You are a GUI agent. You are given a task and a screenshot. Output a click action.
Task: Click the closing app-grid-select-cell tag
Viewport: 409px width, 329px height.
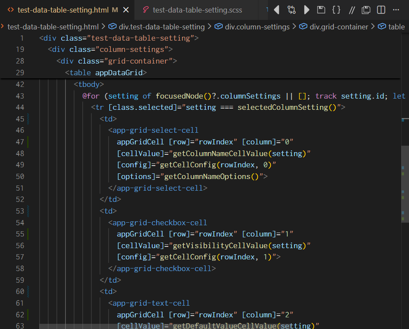[x=157, y=188]
